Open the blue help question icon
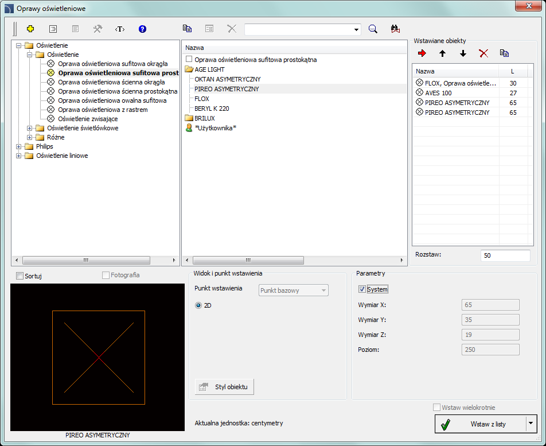 (x=142, y=29)
